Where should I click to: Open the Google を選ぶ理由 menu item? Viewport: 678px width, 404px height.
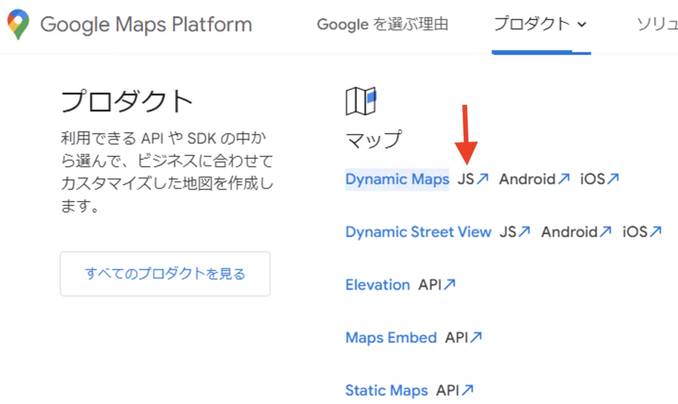[383, 24]
